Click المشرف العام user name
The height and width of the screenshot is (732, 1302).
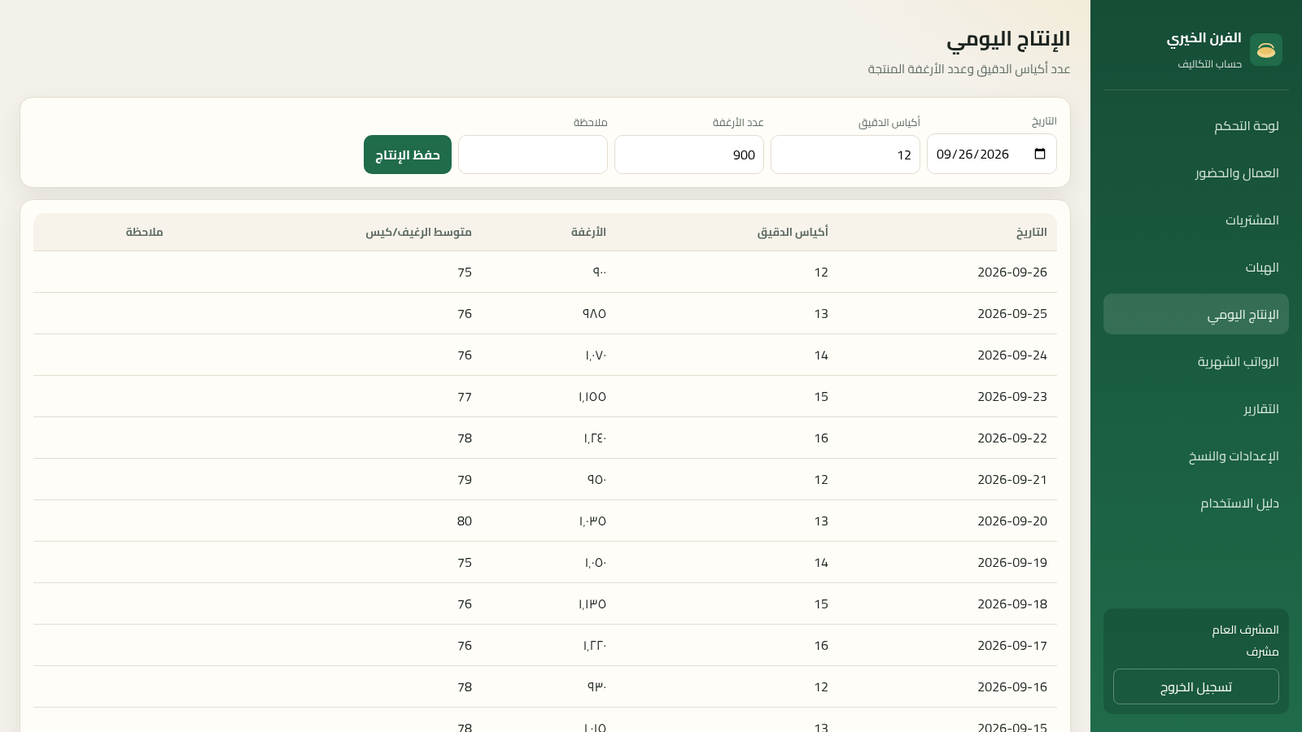(1245, 630)
